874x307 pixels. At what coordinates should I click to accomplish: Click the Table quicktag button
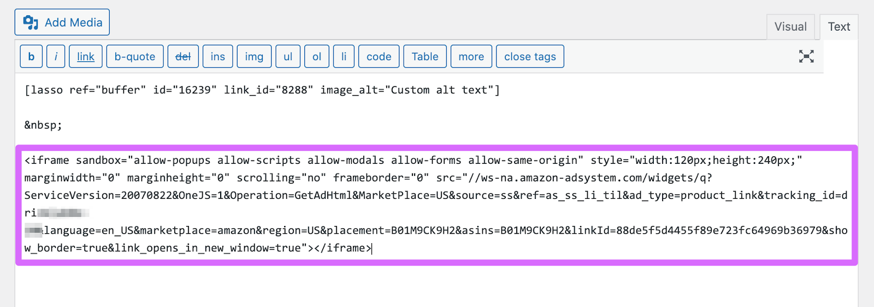[425, 56]
